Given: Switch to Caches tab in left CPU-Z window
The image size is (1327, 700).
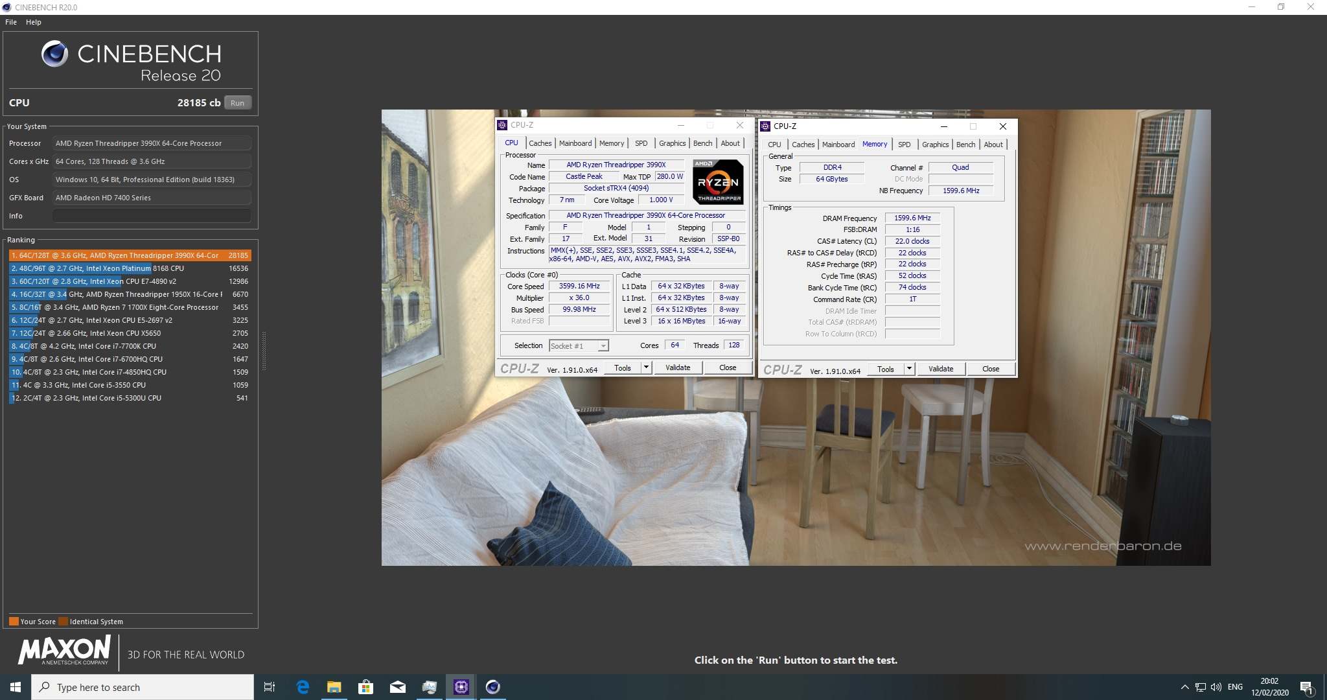Looking at the screenshot, I should (x=540, y=143).
